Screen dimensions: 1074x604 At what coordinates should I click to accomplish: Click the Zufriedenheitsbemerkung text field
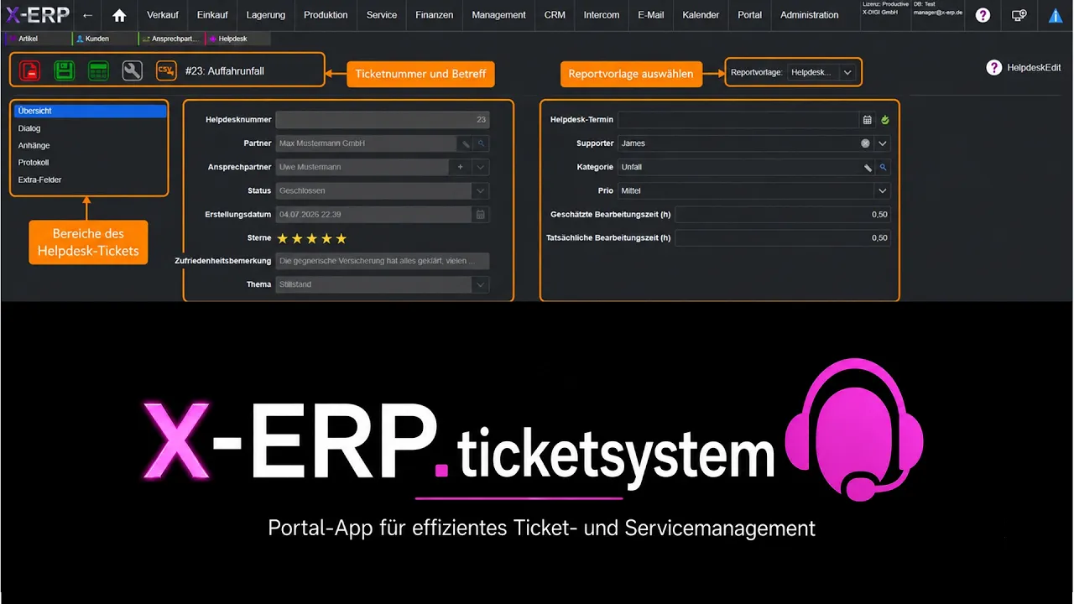383,261
